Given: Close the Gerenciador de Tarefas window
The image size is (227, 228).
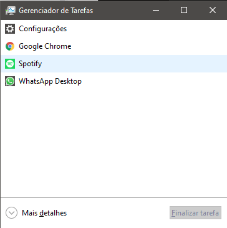Looking at the screenshot, I should click(x=213, y=10).
